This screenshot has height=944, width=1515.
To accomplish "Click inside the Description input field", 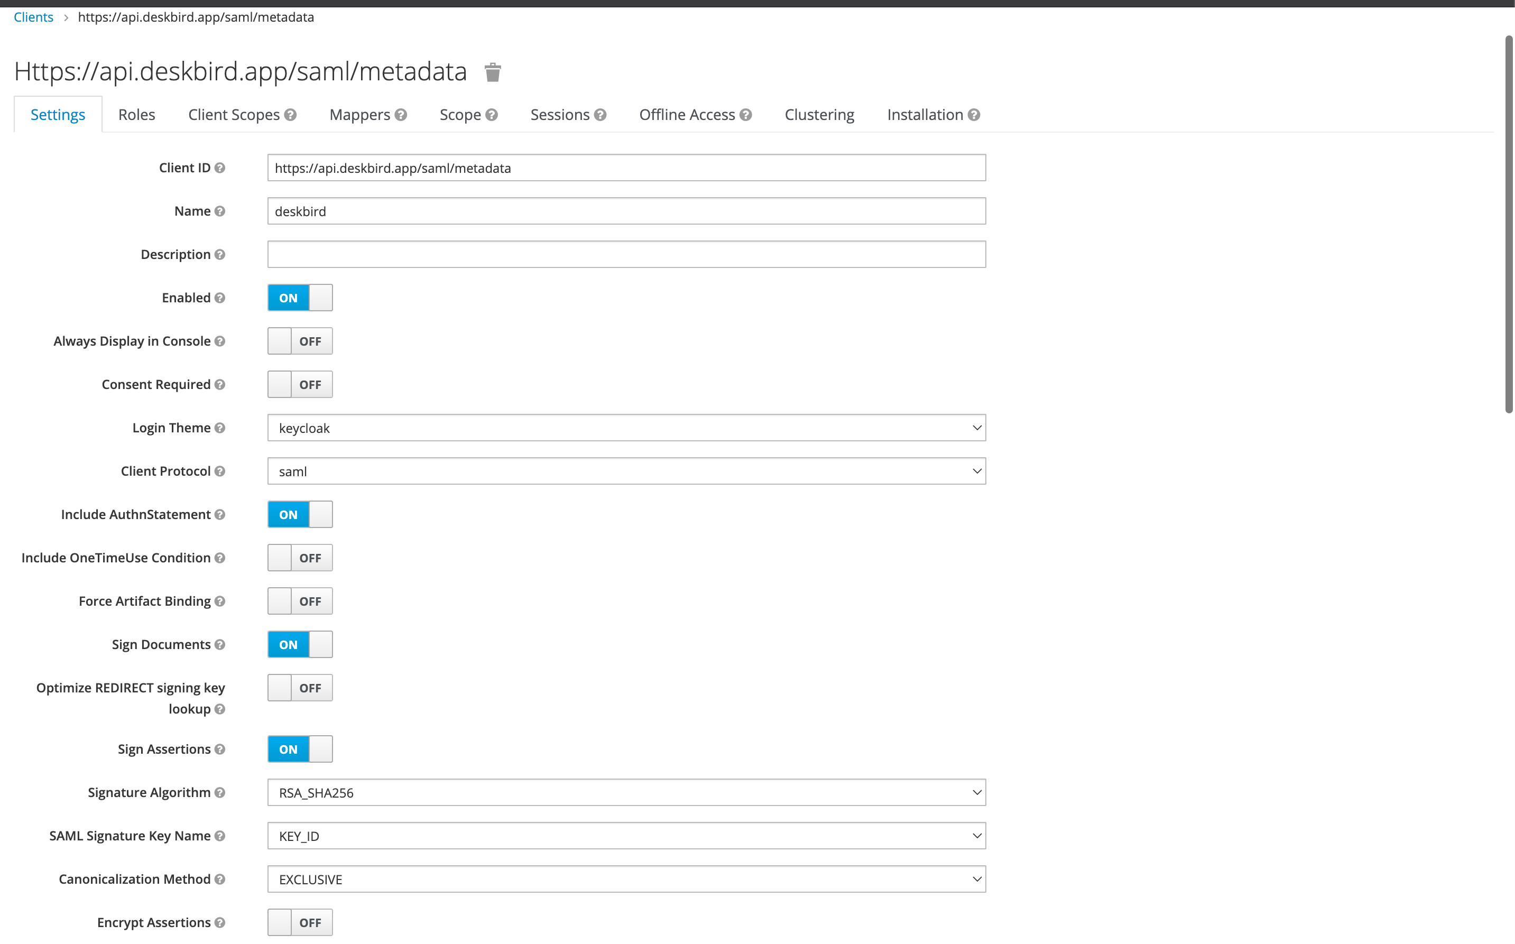I will click(626, 254).
